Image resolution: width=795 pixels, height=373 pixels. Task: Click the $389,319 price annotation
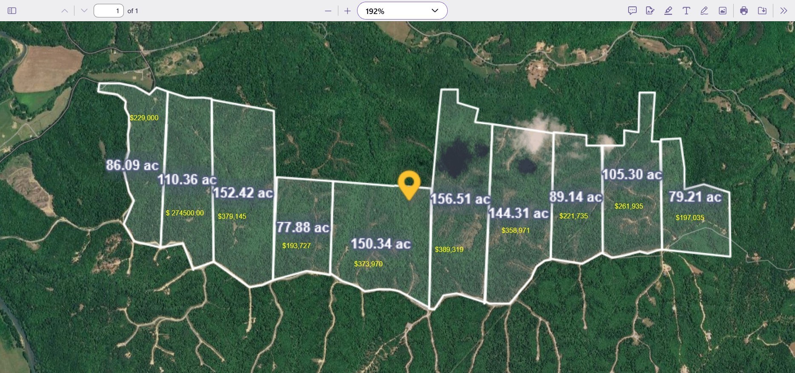pos(449,249)
